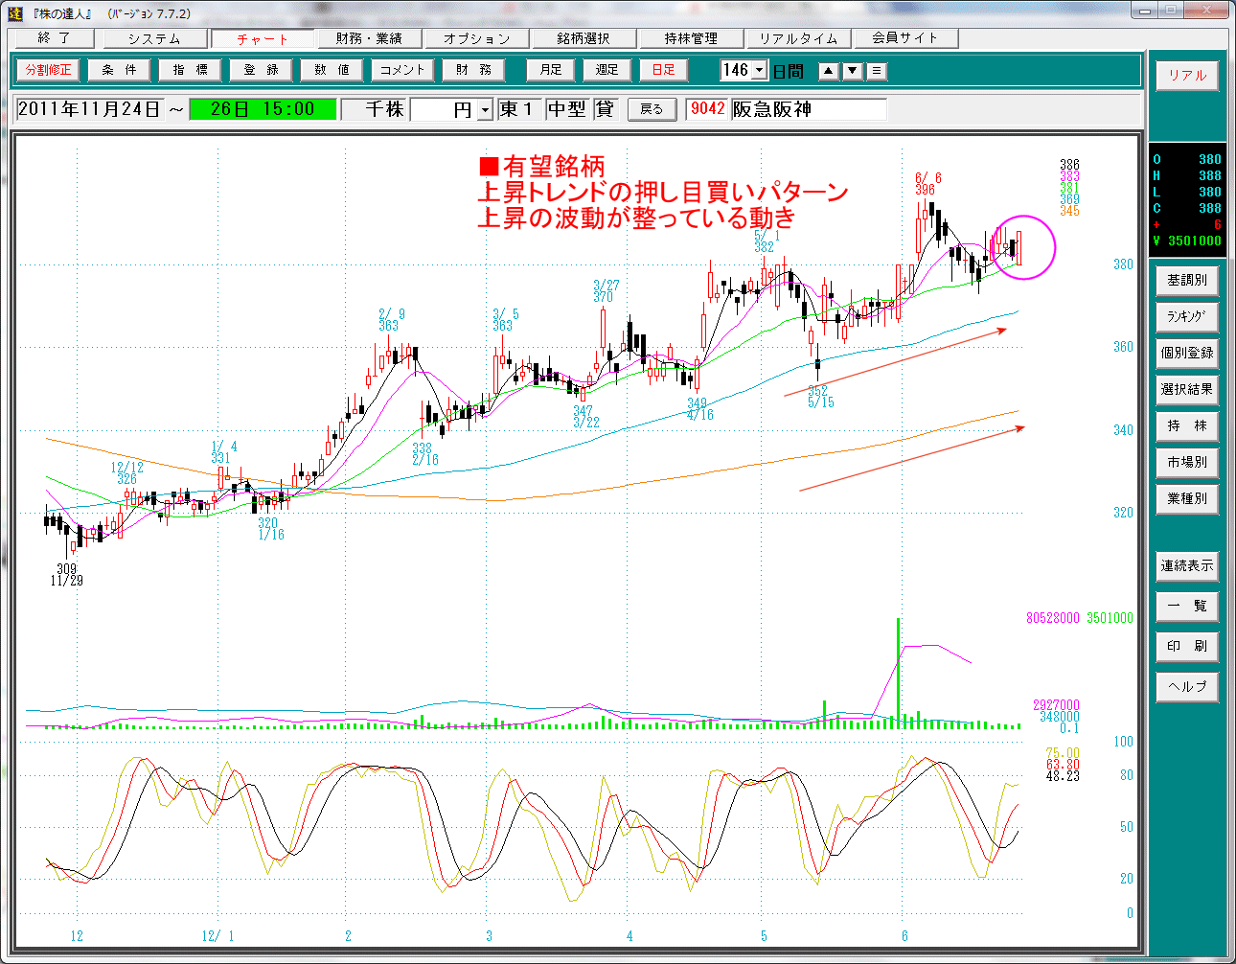Click the コメント button
Image resolution: width=1236 pixels, height=964 pixels.
(x=402, y=70)
